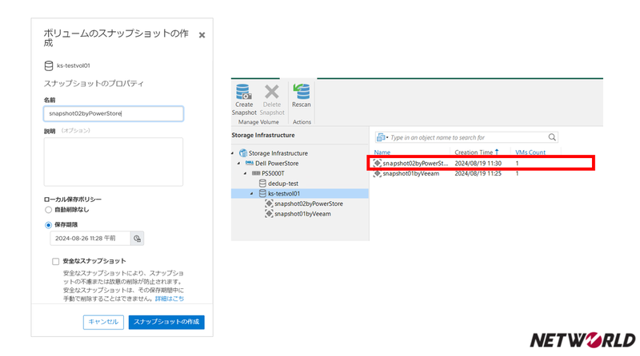
Task: Click the Delete Snapshot toolbar icon
Action: click(272, 92)
